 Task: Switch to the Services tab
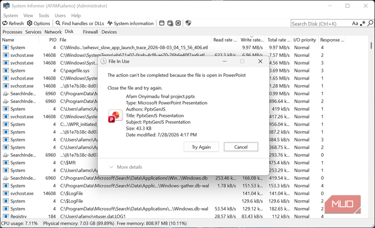point(33,32)
